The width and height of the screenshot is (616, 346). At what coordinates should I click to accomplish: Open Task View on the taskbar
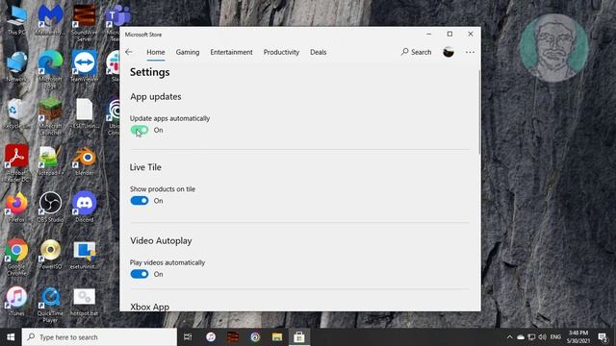pyautogui.click(x=188, y=337)
